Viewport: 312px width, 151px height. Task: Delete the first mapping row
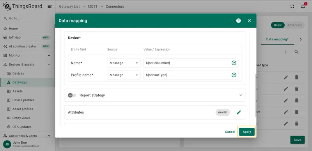(296, 77)
